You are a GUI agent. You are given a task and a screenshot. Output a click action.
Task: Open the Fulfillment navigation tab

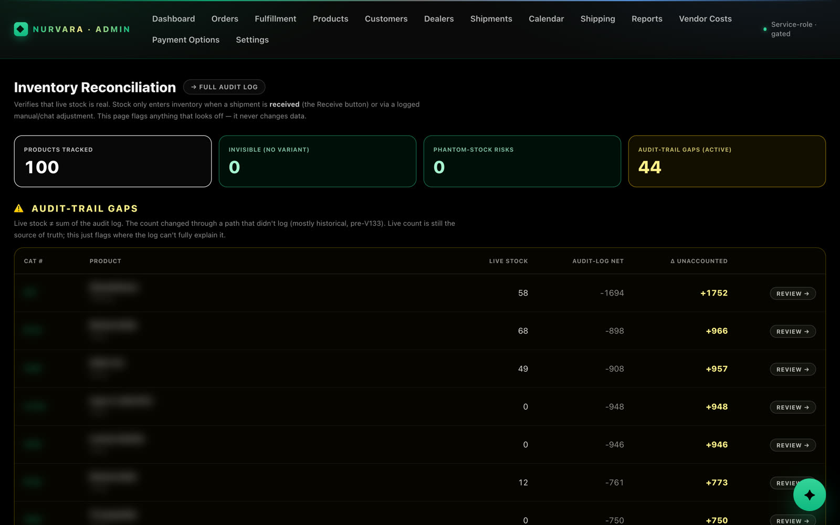click(275, 19)
